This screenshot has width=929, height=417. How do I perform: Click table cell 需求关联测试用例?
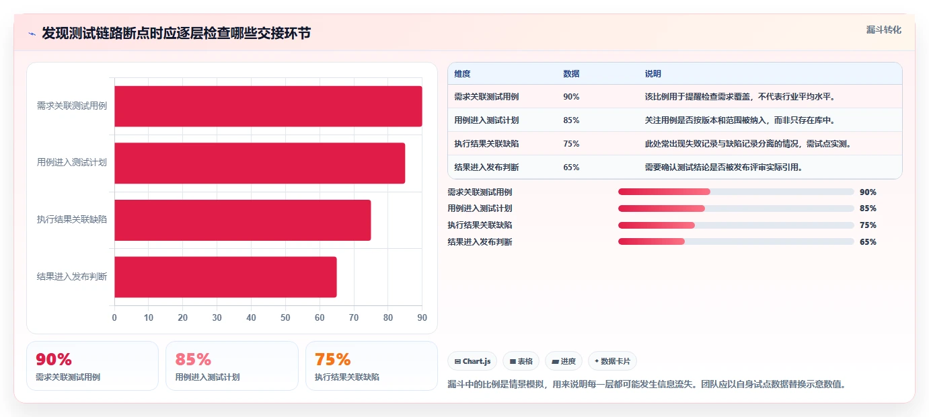click(486, 97)
